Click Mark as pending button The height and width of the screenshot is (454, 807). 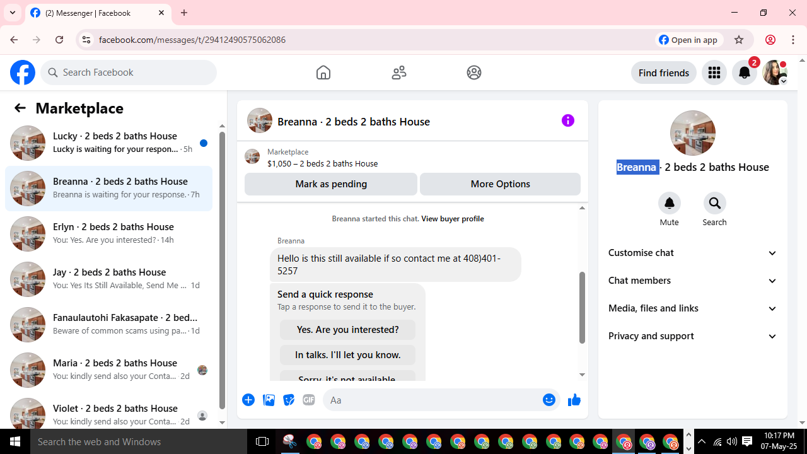(331, 184)
